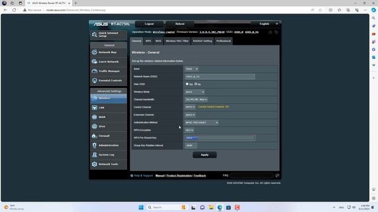Open File Explorer from taskbar
The width and height of the screenshot is (378, 212).
(211, 207)
